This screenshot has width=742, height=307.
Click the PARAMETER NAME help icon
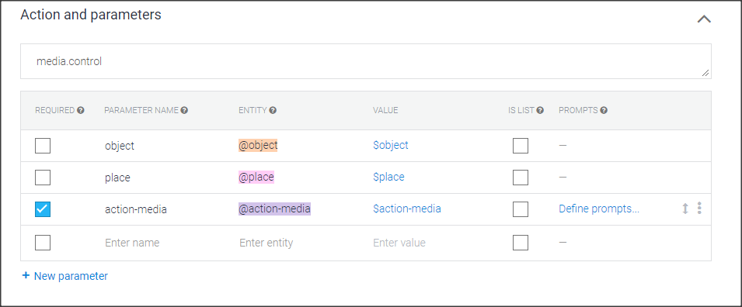click(185, 111)
